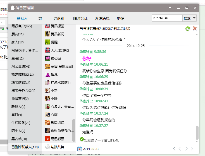Go to last page of records
Image resolution: width=205 pixels, height=156 pixels.
[x=193, y=148]
